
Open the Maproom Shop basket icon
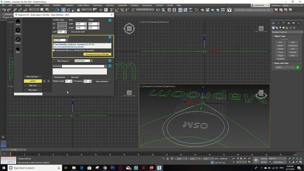18,49
